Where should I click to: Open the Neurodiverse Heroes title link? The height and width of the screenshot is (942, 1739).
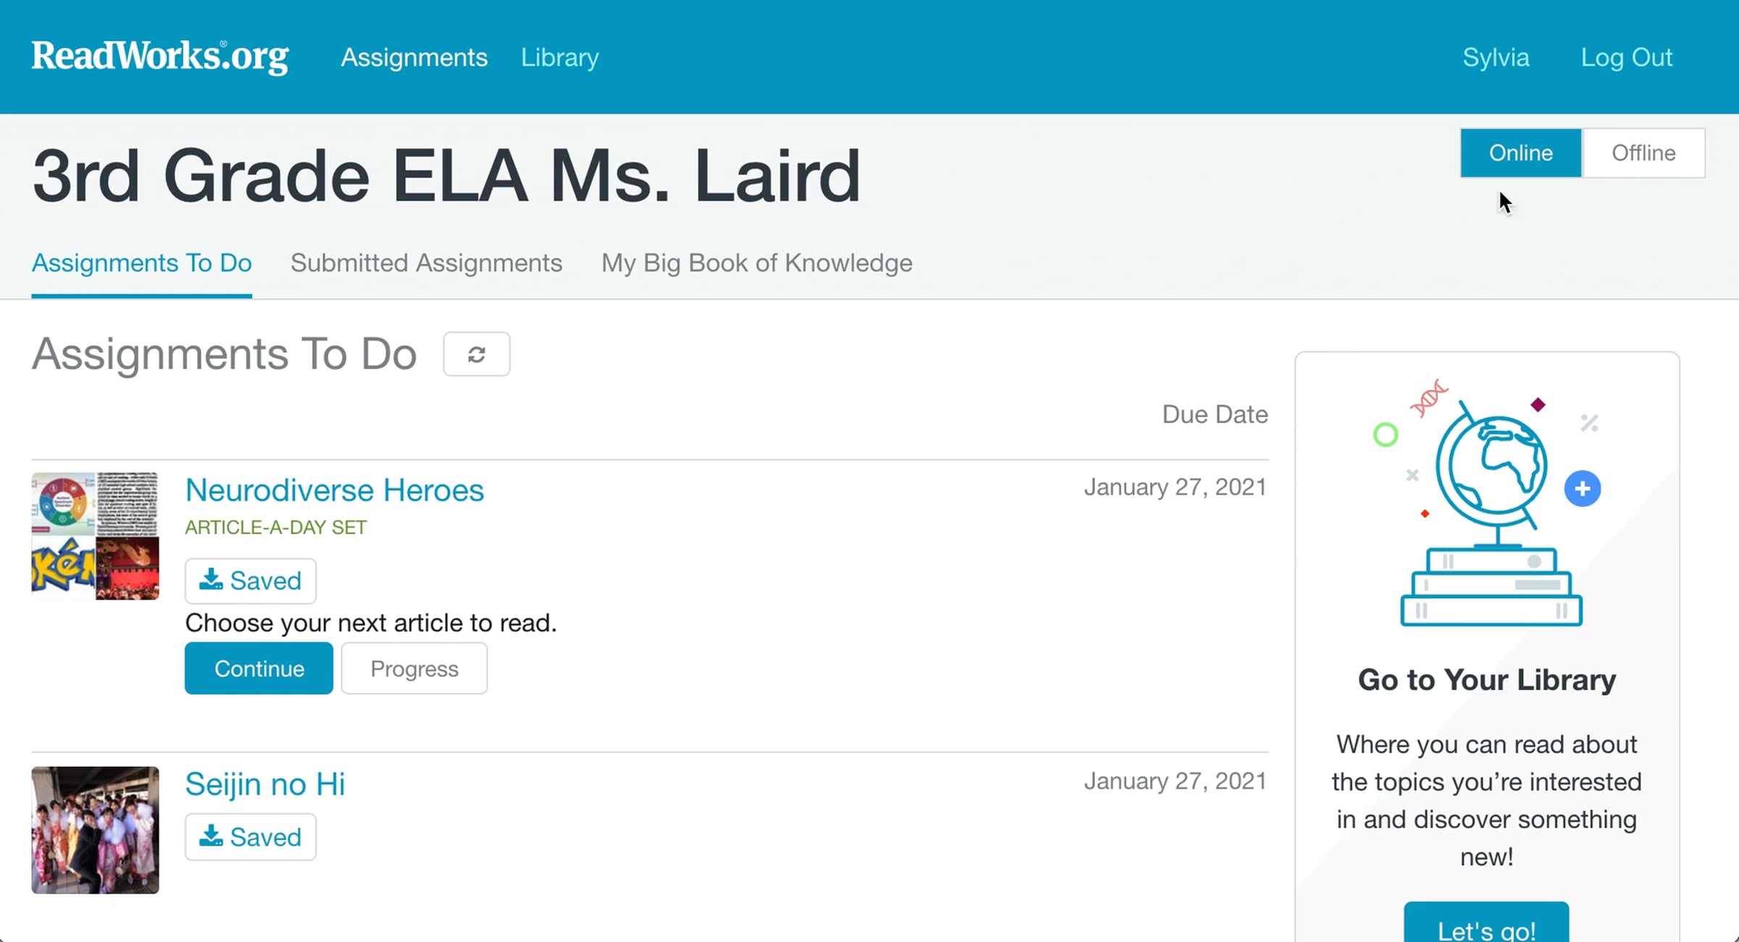(335, 490)
